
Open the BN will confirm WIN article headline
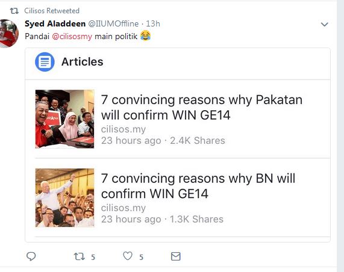coord(198,186)
